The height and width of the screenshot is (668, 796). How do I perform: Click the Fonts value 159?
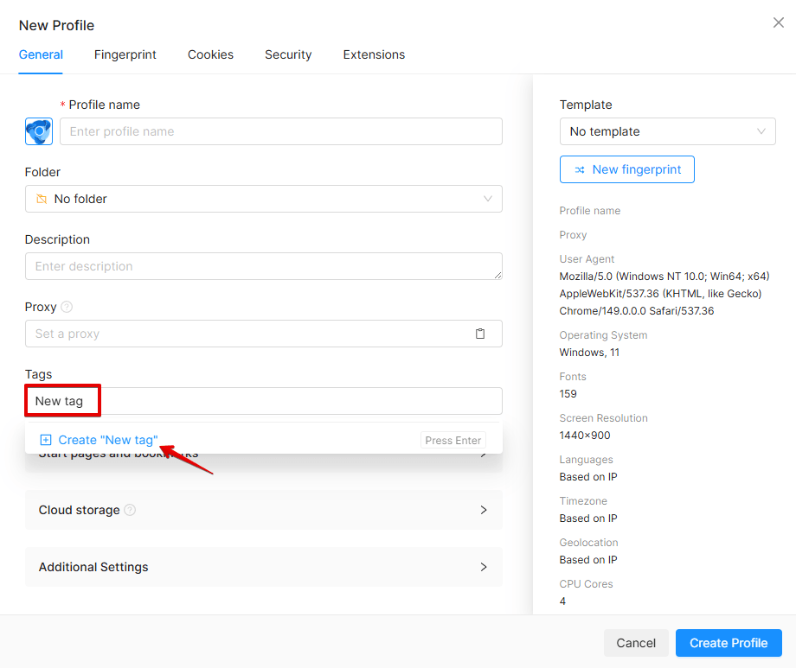[x=568, y=394]
